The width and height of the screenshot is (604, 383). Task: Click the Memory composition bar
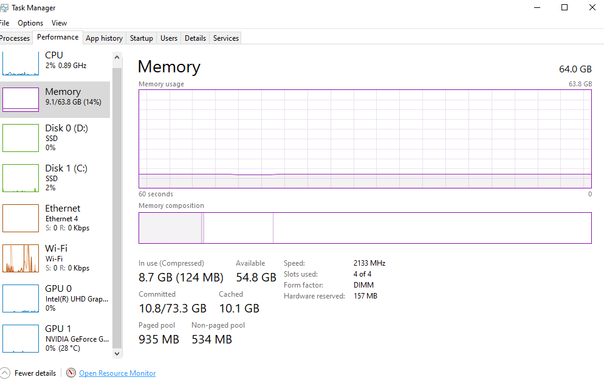tap(365, 228)
